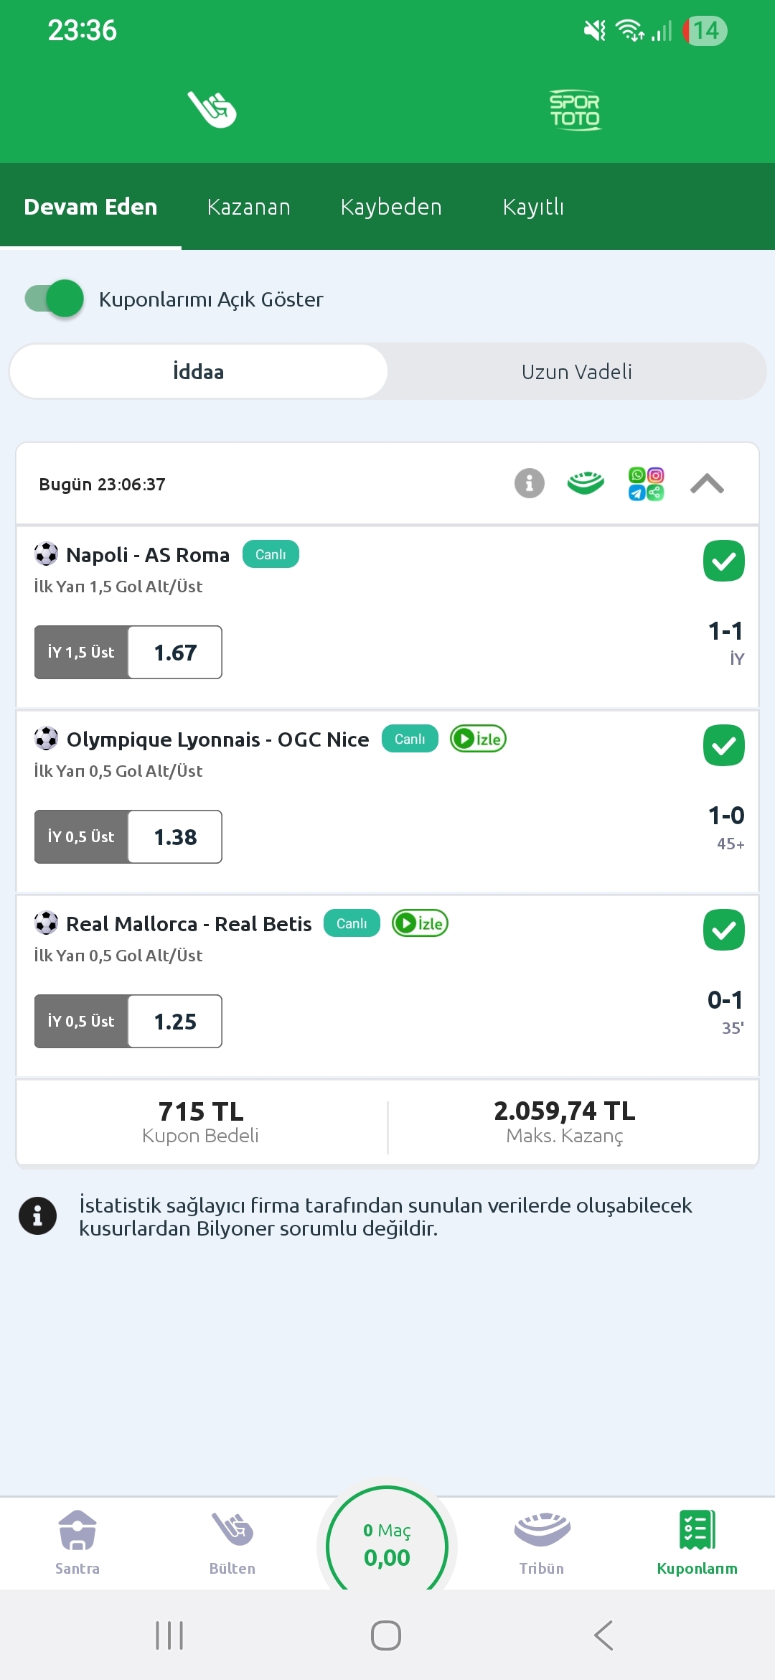Go to Tribün in bottom navigation
The height and width of the screenshot is (1680, 775).
(542, 1541)
